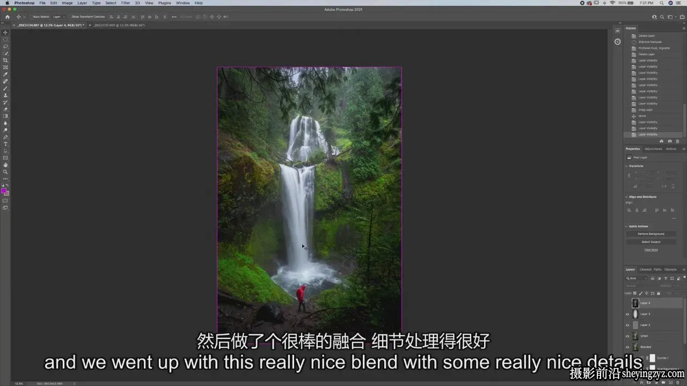This screenshot has width=687, height=386.
Task: Open the View More link
Action: coord(651,250)
